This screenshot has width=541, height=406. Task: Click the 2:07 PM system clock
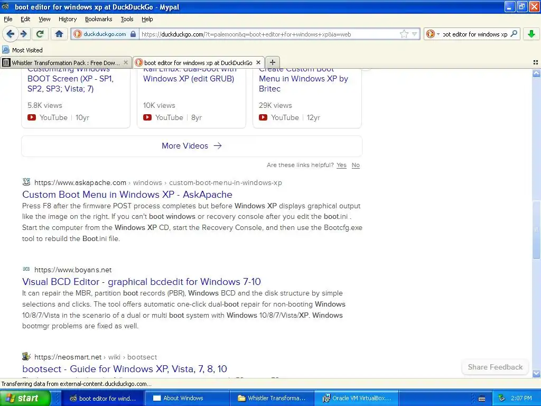[x=521, y=398]
